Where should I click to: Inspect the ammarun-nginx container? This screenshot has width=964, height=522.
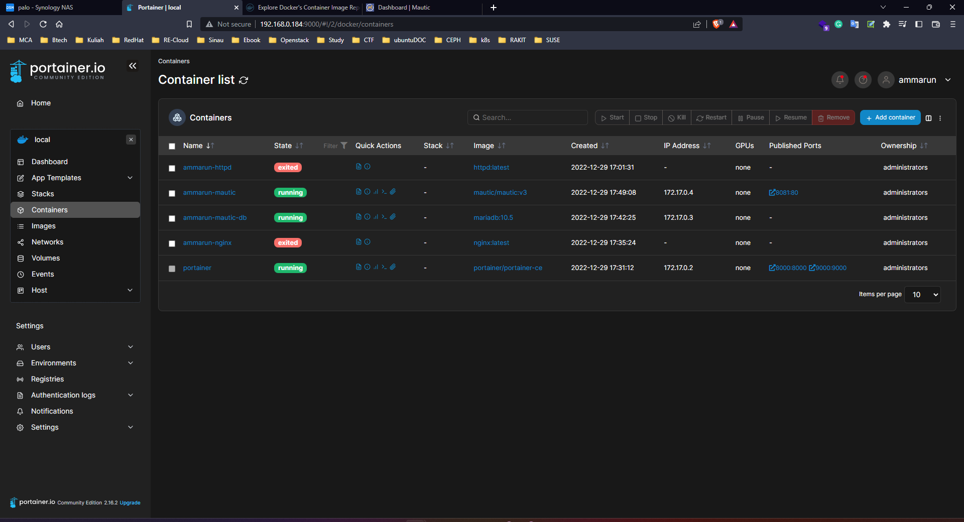367,242
